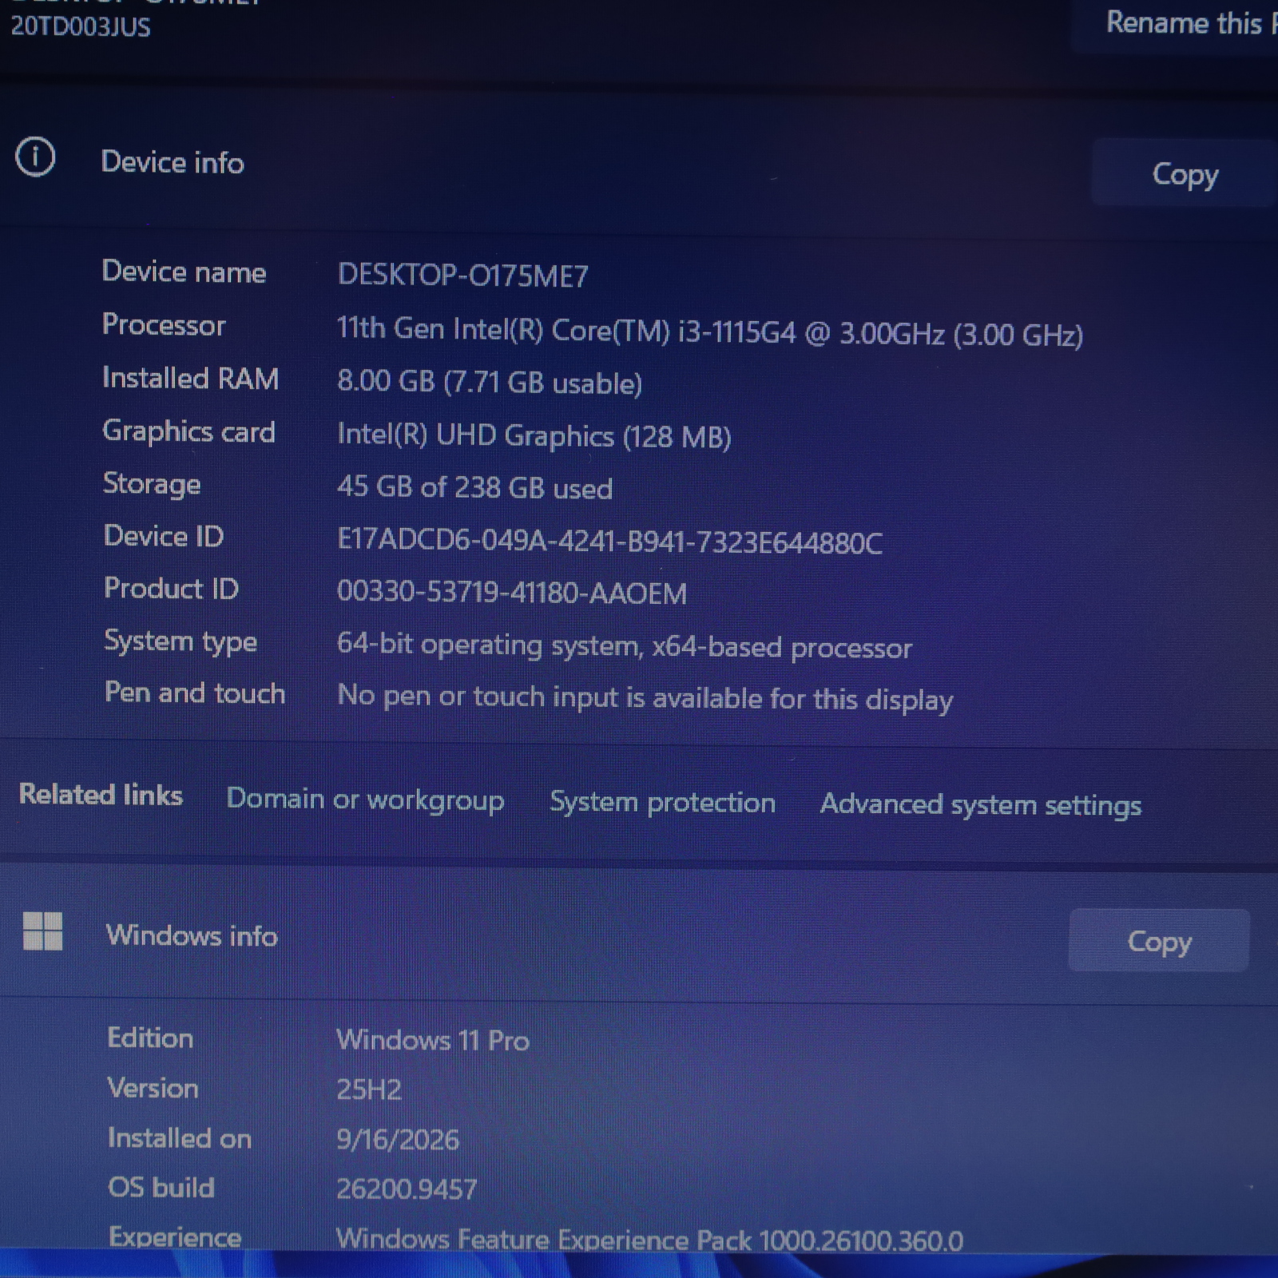Copy the Device info details
1278x1278 pixels.
1185,173
